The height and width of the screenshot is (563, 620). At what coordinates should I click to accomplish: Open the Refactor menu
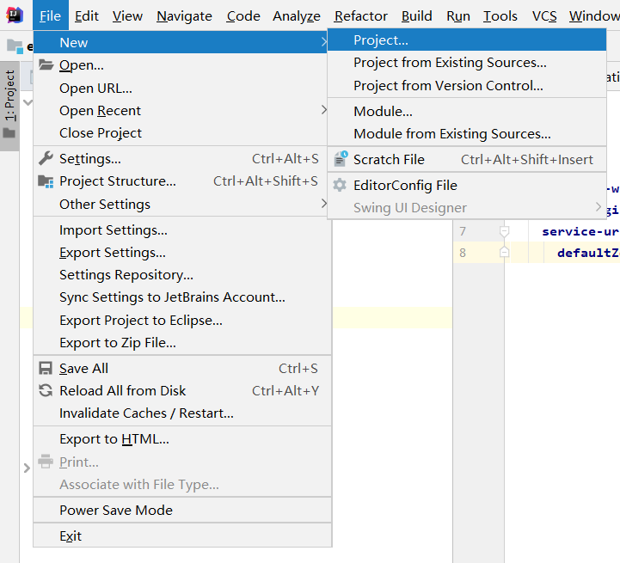coord(360,15)
